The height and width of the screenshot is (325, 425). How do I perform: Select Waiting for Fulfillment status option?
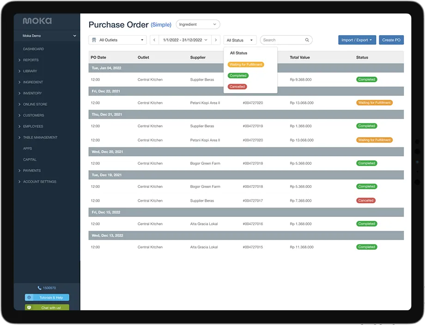(x=246, y=64)
